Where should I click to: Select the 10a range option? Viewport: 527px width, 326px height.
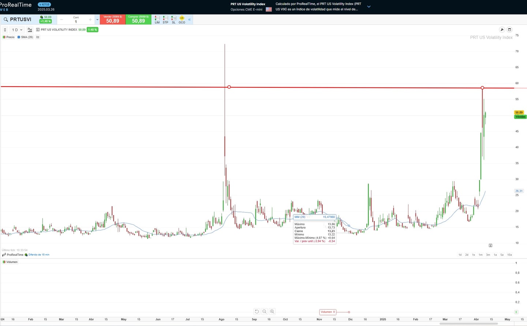pos(509,254)
